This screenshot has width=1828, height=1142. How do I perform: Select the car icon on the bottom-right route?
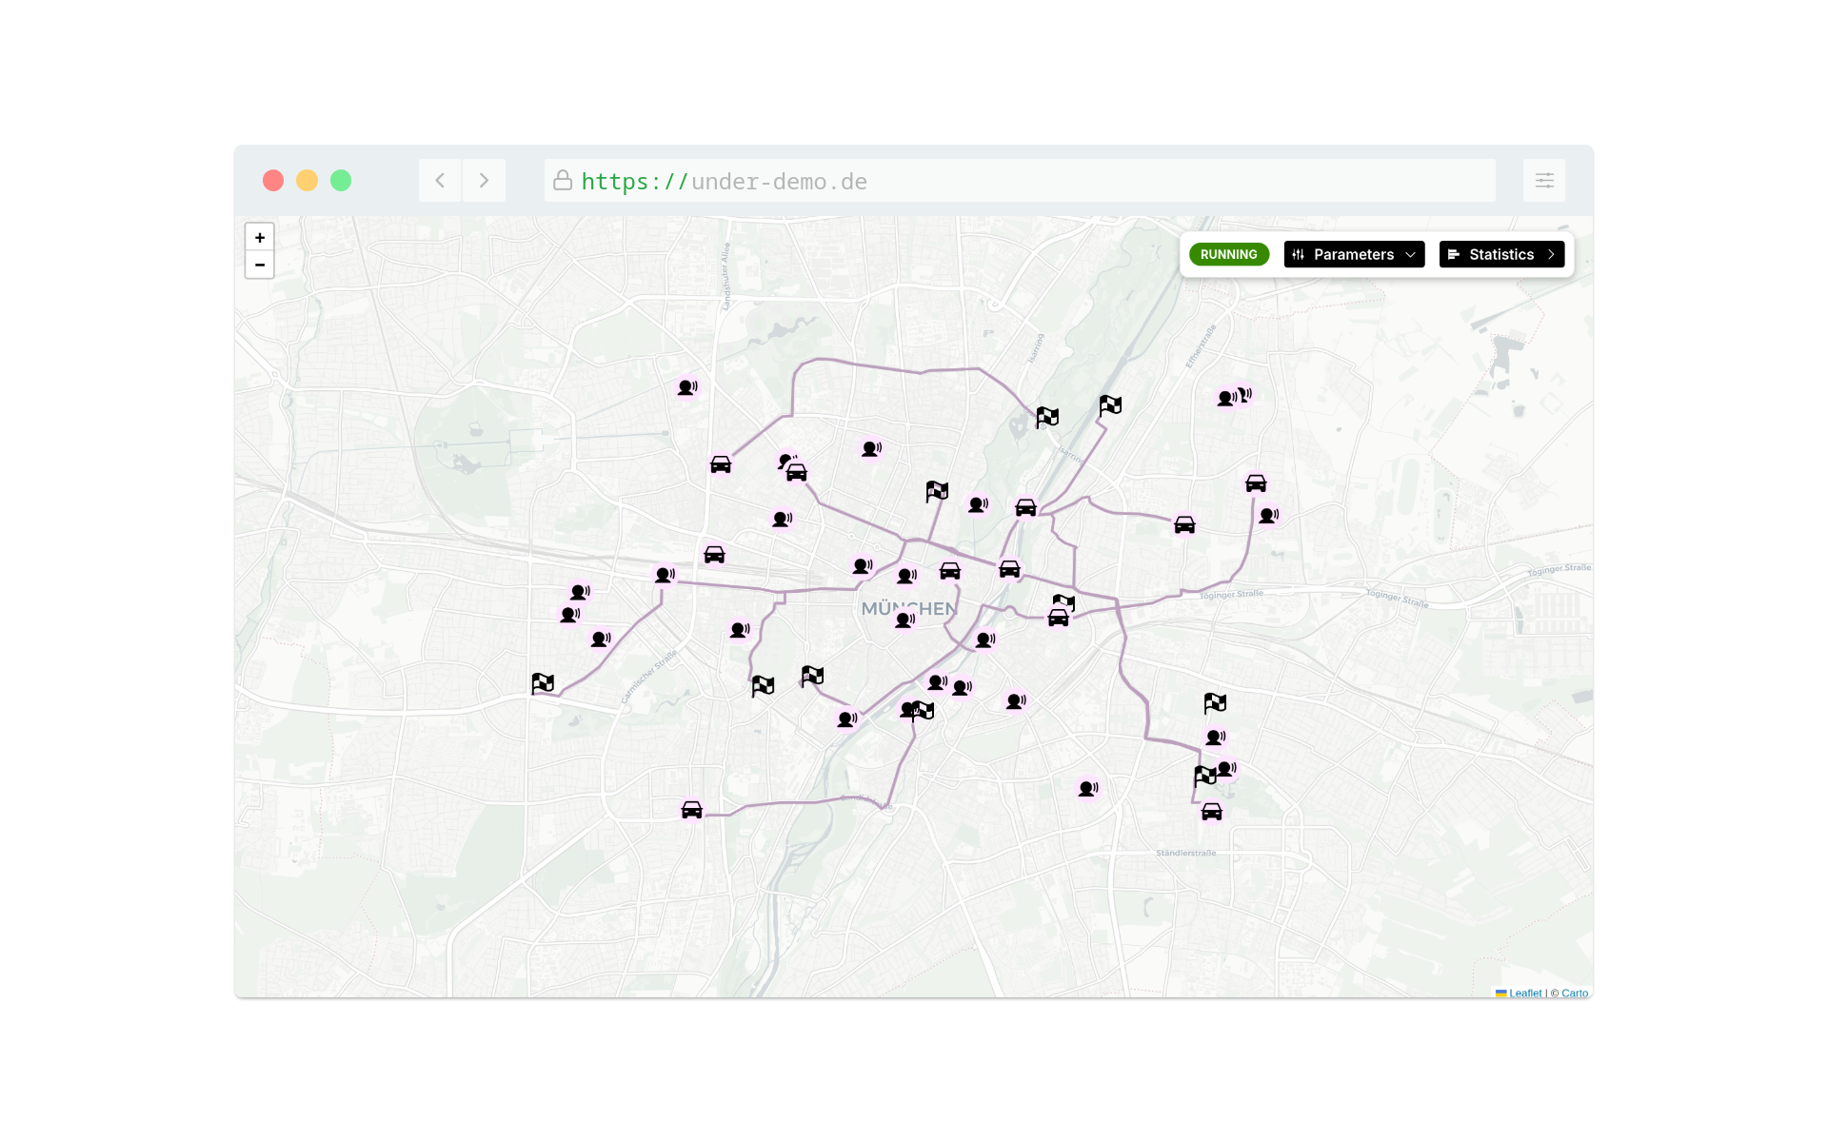(x=1211, y=812)
